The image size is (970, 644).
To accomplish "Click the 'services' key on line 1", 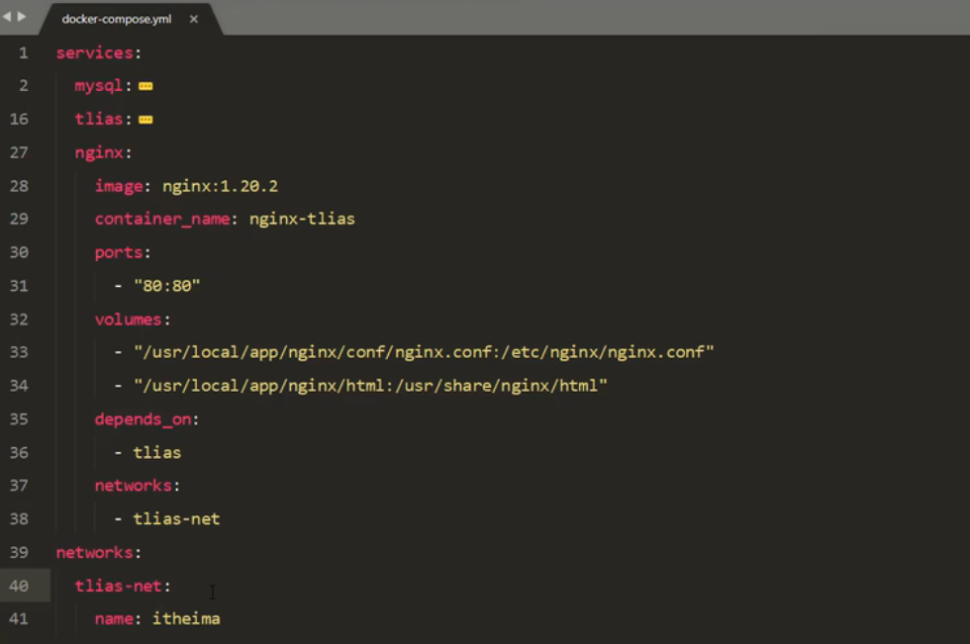I will point(95,53).
